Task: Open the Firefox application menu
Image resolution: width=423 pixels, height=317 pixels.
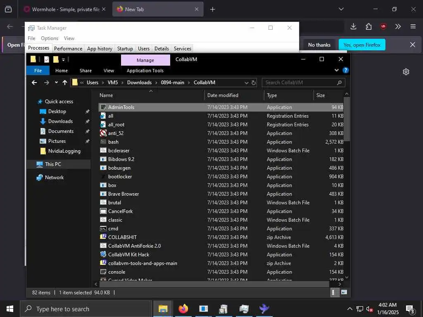Action: (x=413, y=26)
